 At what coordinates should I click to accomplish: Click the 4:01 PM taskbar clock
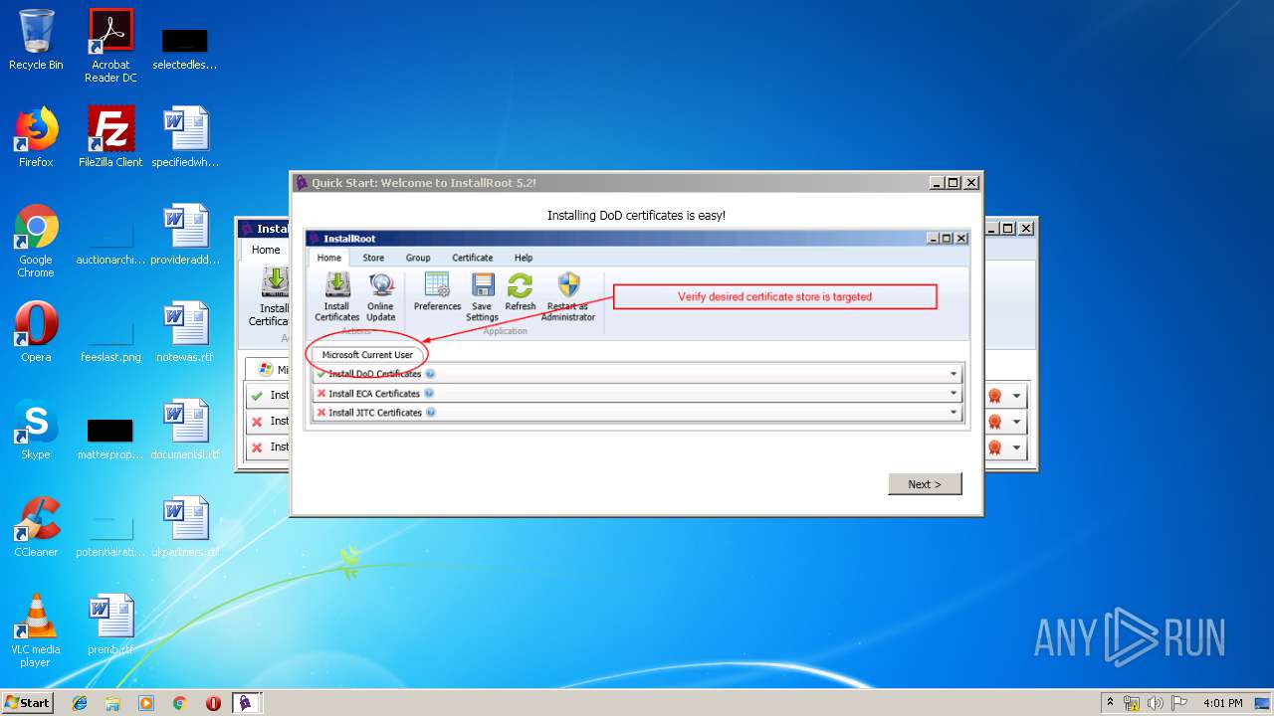pos(1223,703)
